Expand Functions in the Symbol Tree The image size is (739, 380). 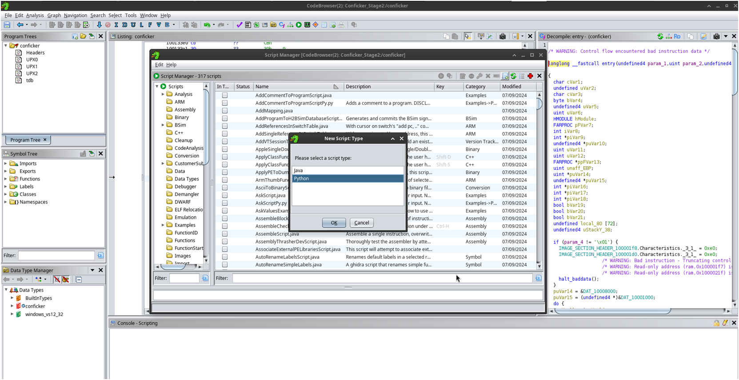[x=6, y=179]
